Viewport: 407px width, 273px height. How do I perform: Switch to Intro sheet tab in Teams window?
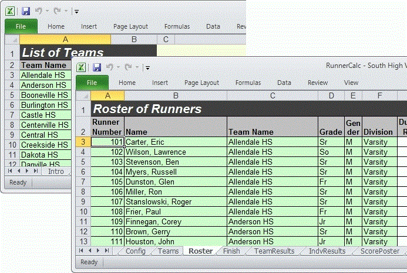(x=56, y=171)
